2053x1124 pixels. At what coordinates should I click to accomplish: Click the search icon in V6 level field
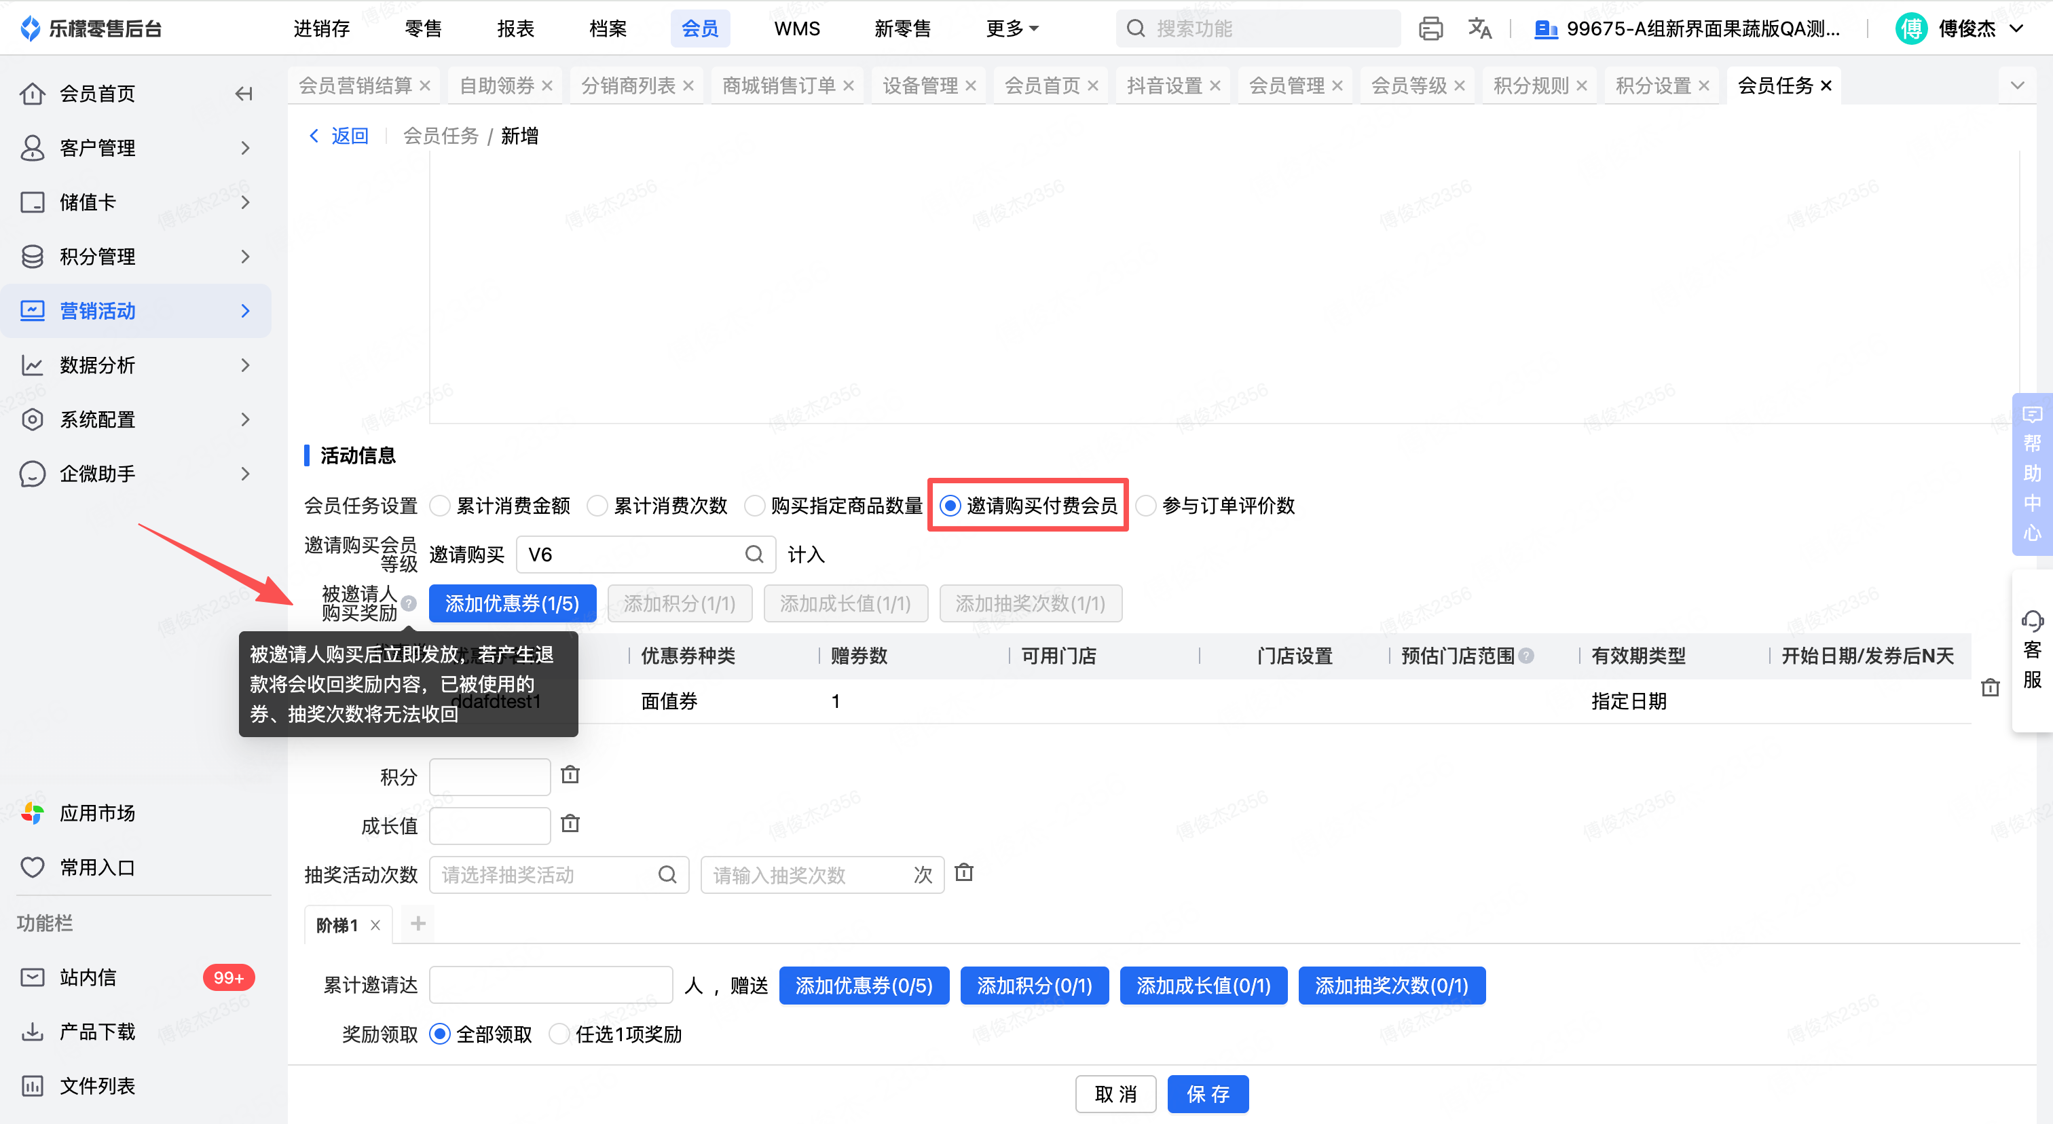(x=754, y=555)
